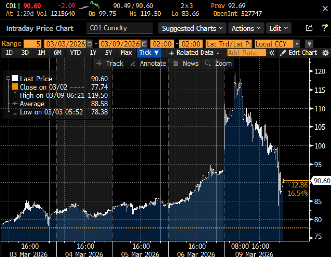This screenshot has width=331, height=257.
Task: Open the export/share icon
Action: tap(309, 28)
